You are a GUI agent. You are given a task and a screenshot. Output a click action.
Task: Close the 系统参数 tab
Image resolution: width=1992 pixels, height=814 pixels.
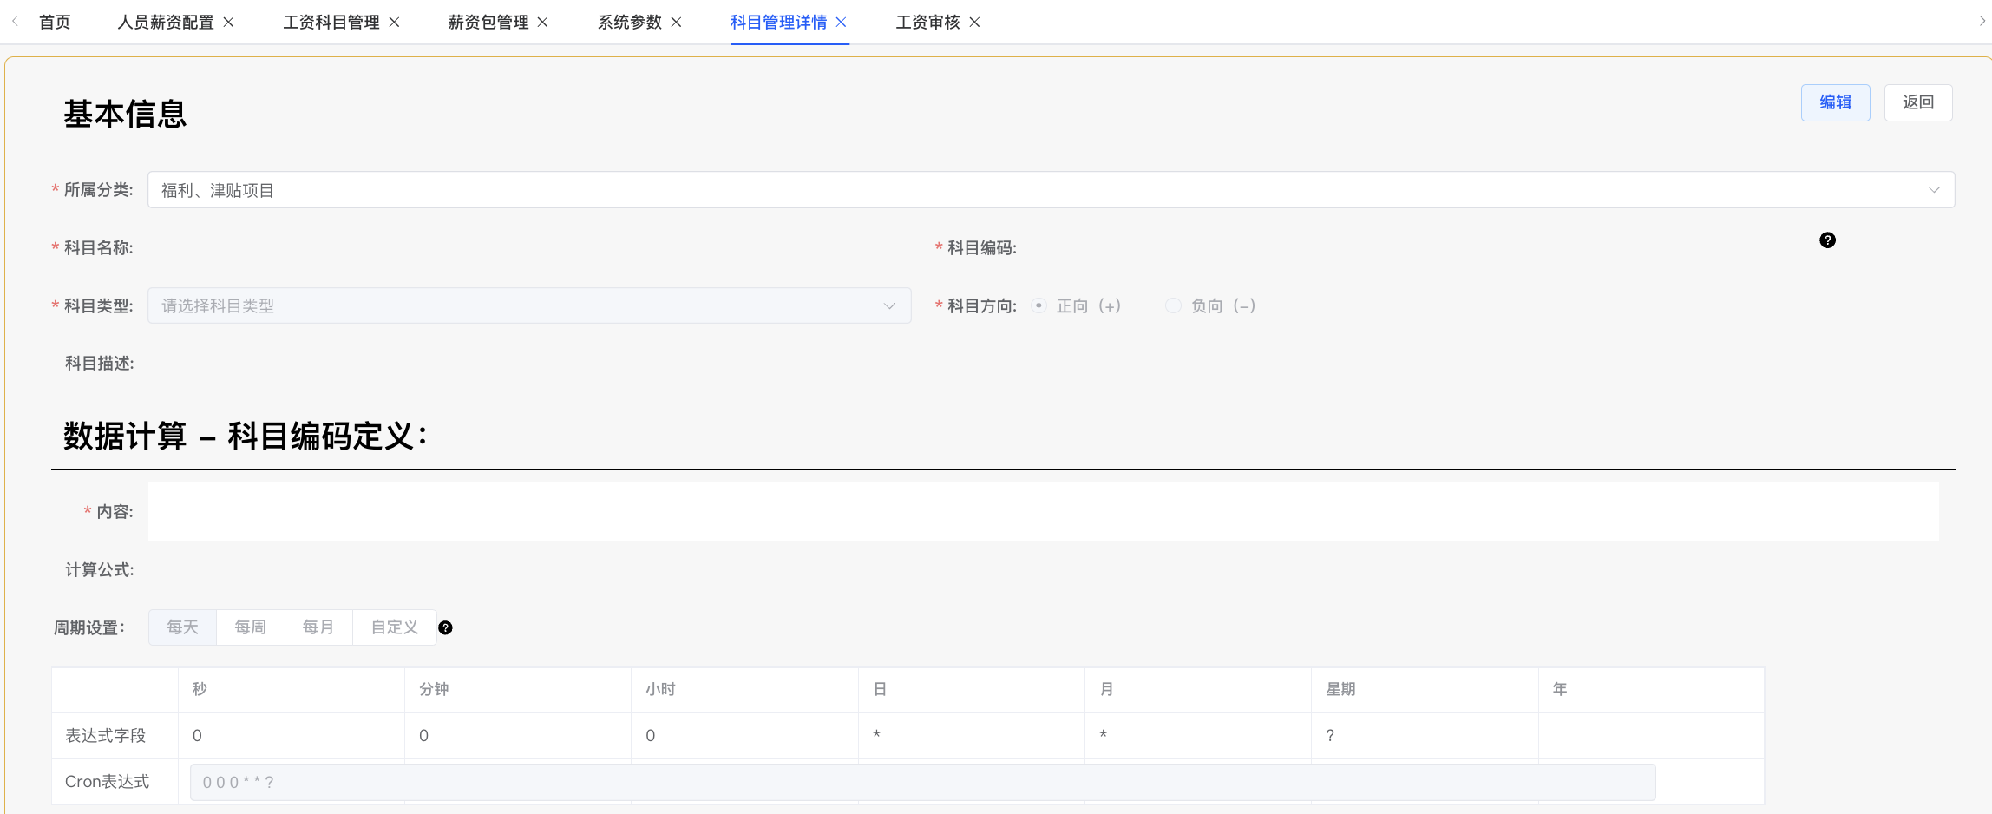(x=677, y=22)
